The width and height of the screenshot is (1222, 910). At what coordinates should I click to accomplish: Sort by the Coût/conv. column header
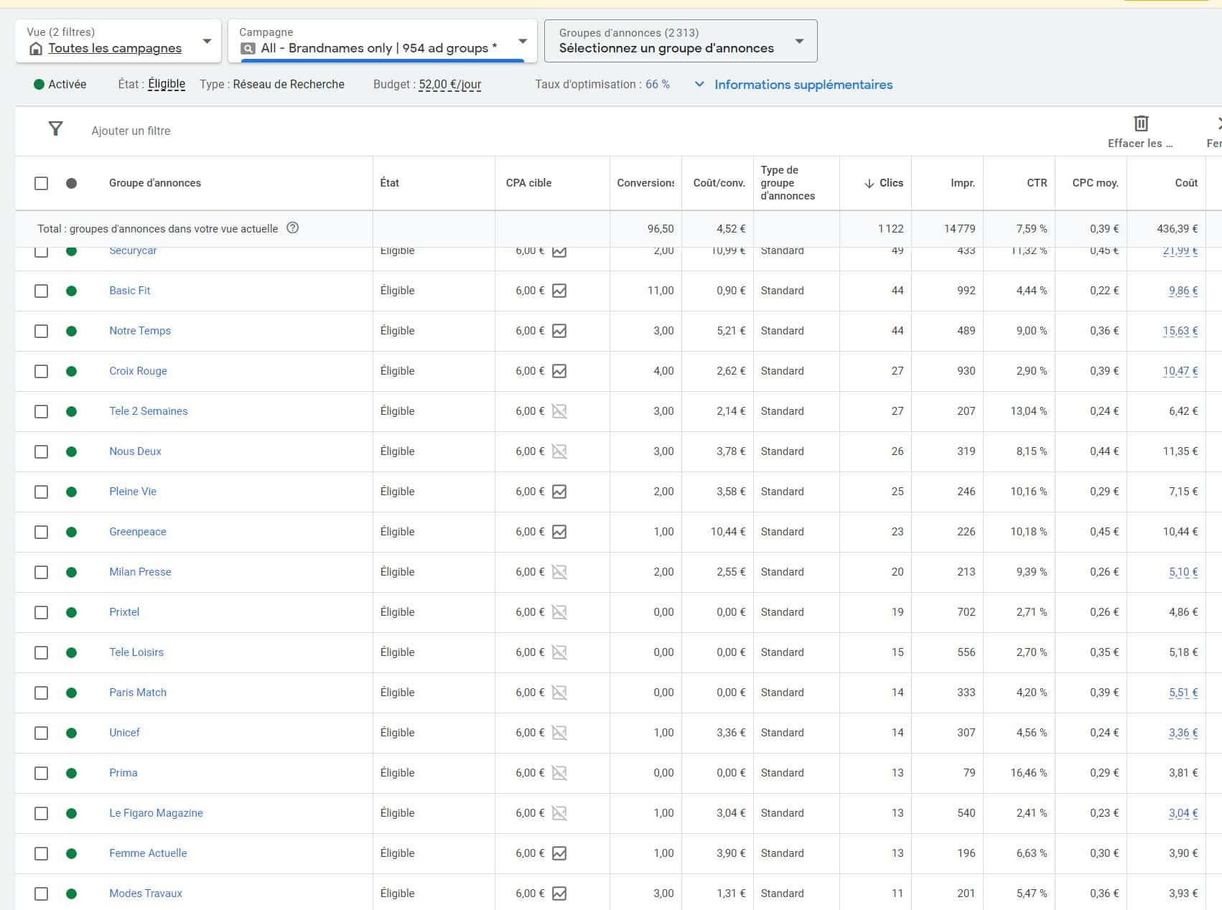tap(719, 183)
